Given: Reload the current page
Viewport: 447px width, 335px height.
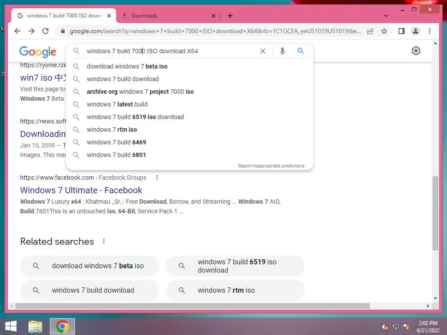Looking at the screenshot, I should pyautogui.click(x=45, y=31).
